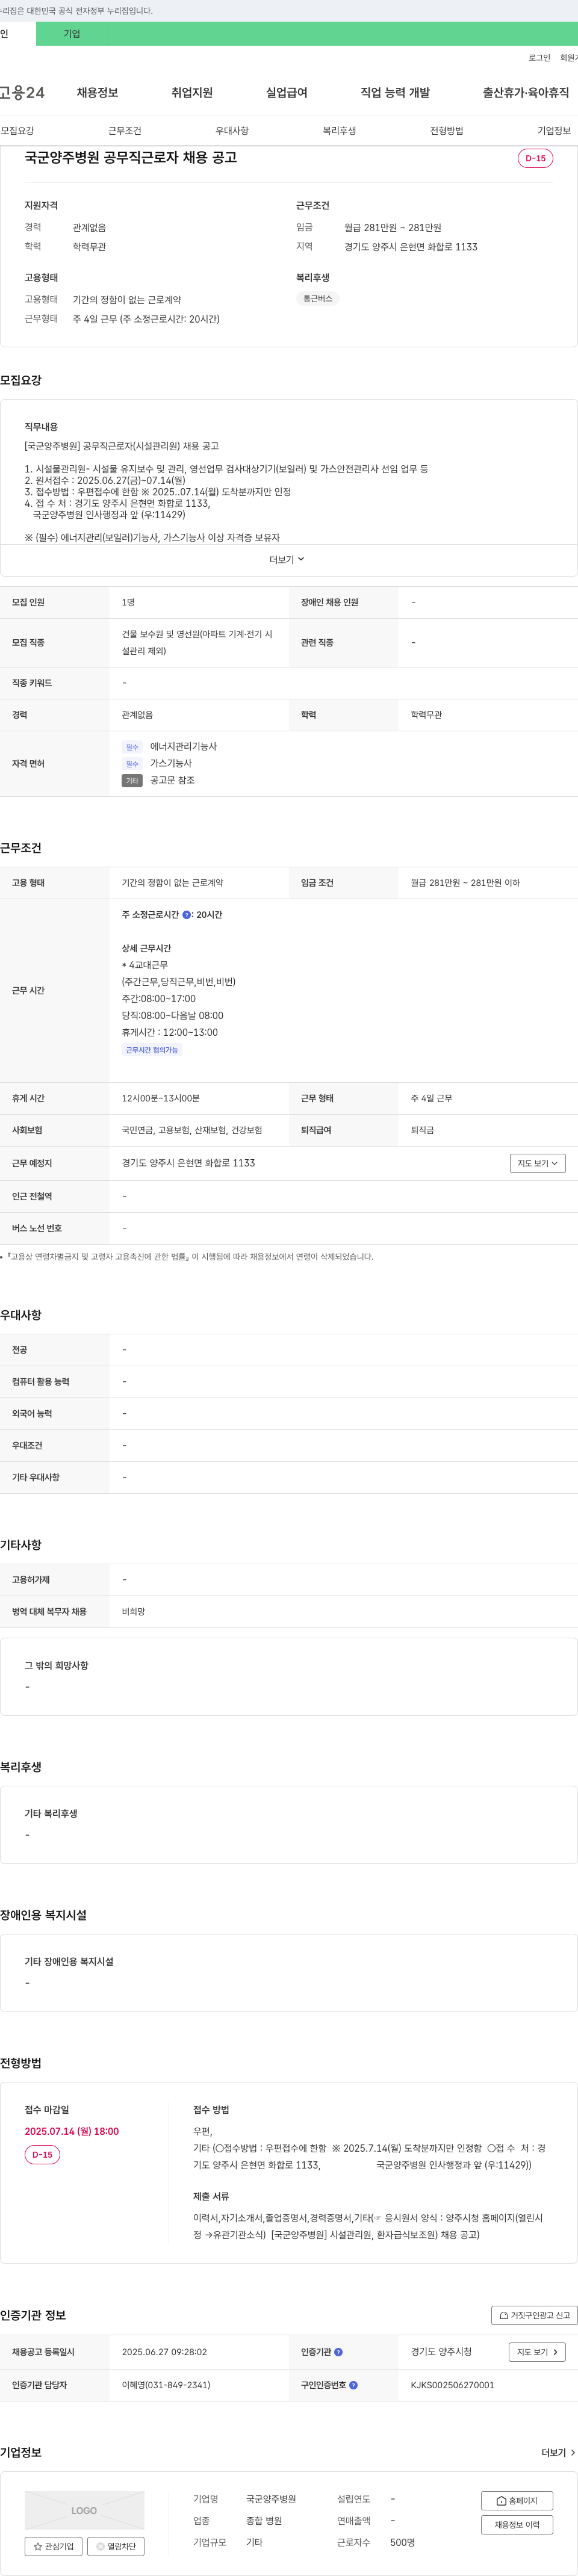Open the 취업지원 menu

pyautogui.click(x=192, y=93)
